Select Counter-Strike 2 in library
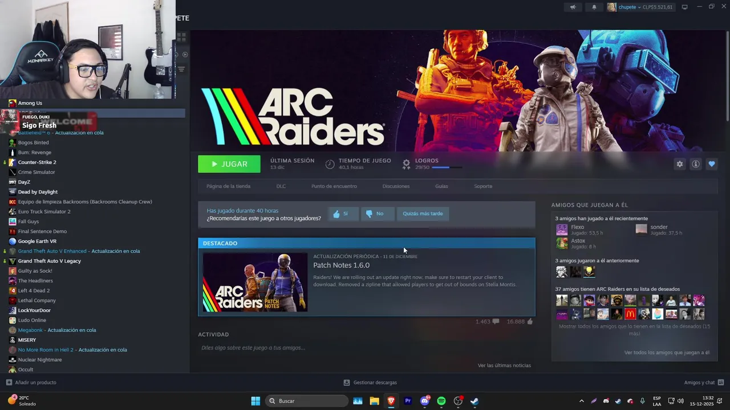 37,162
